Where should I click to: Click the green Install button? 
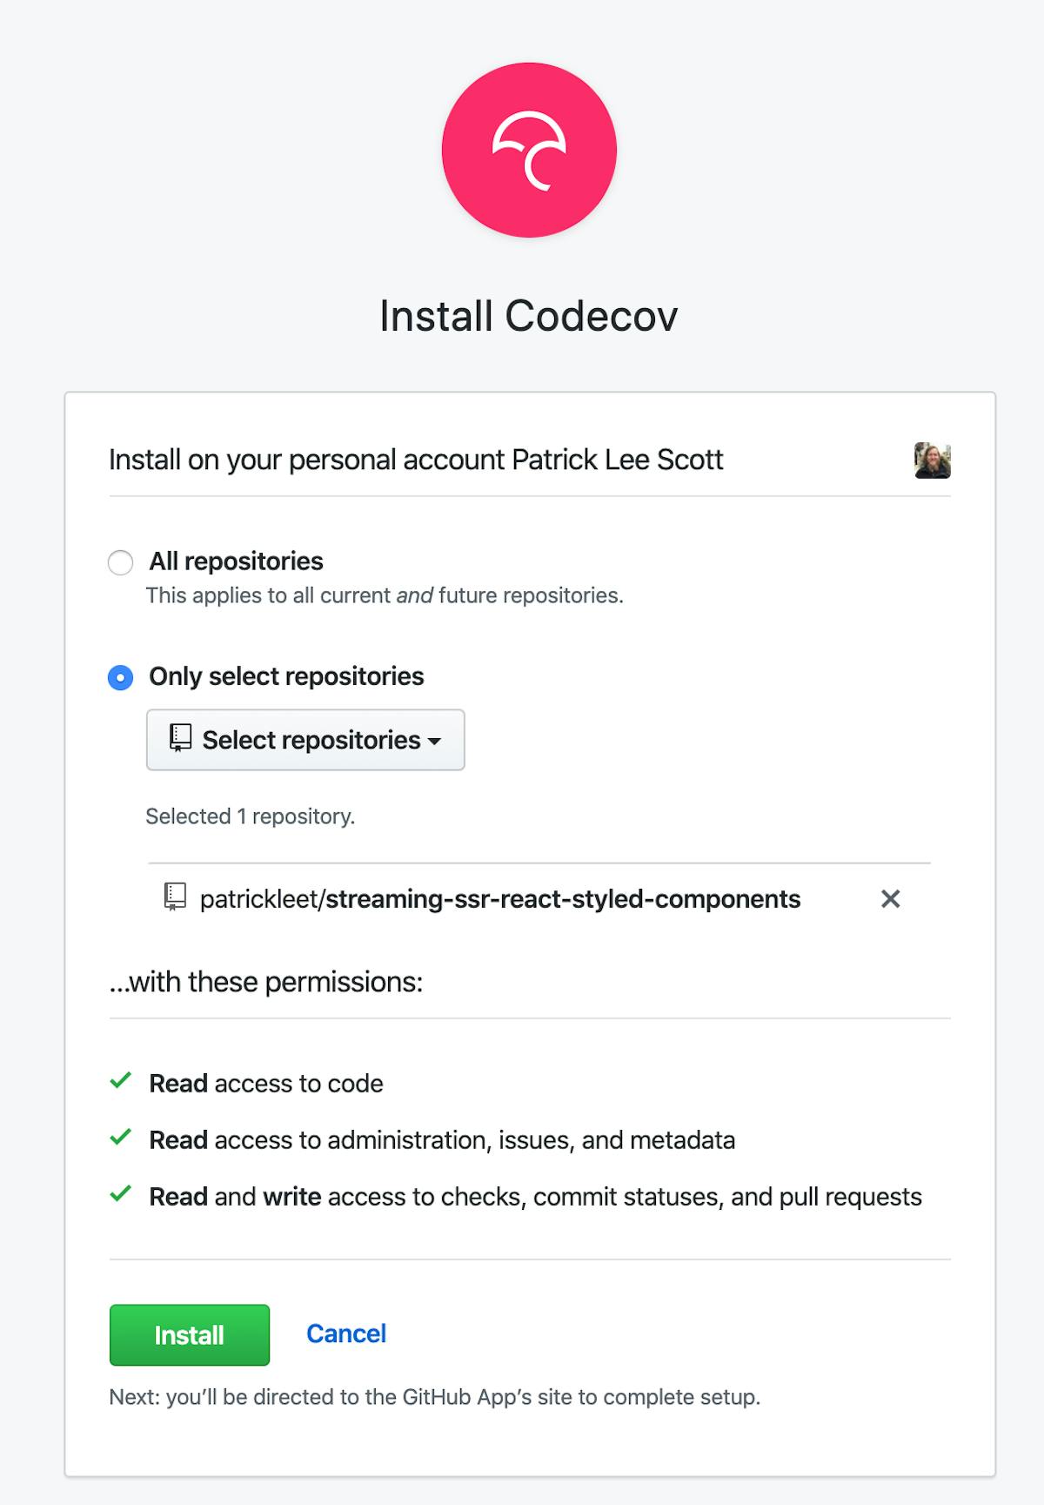pyautogui.click(x=189, y=1334)
